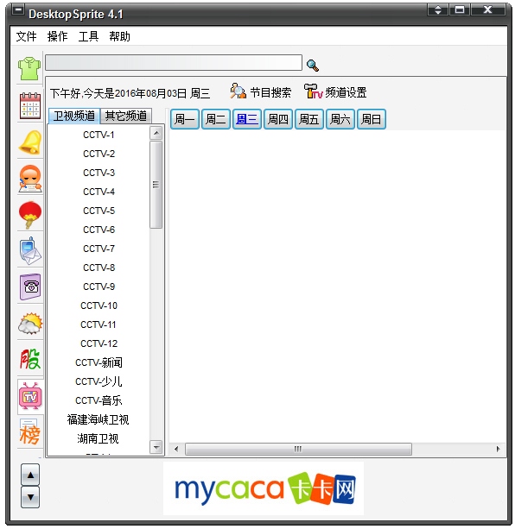Viewport: 515px width, 529px height.
Task: Open the yellow bell reminder icon
Action: coord(30,142)
